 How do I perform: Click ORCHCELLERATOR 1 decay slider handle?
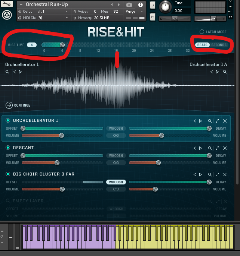[x=209, y=128]
